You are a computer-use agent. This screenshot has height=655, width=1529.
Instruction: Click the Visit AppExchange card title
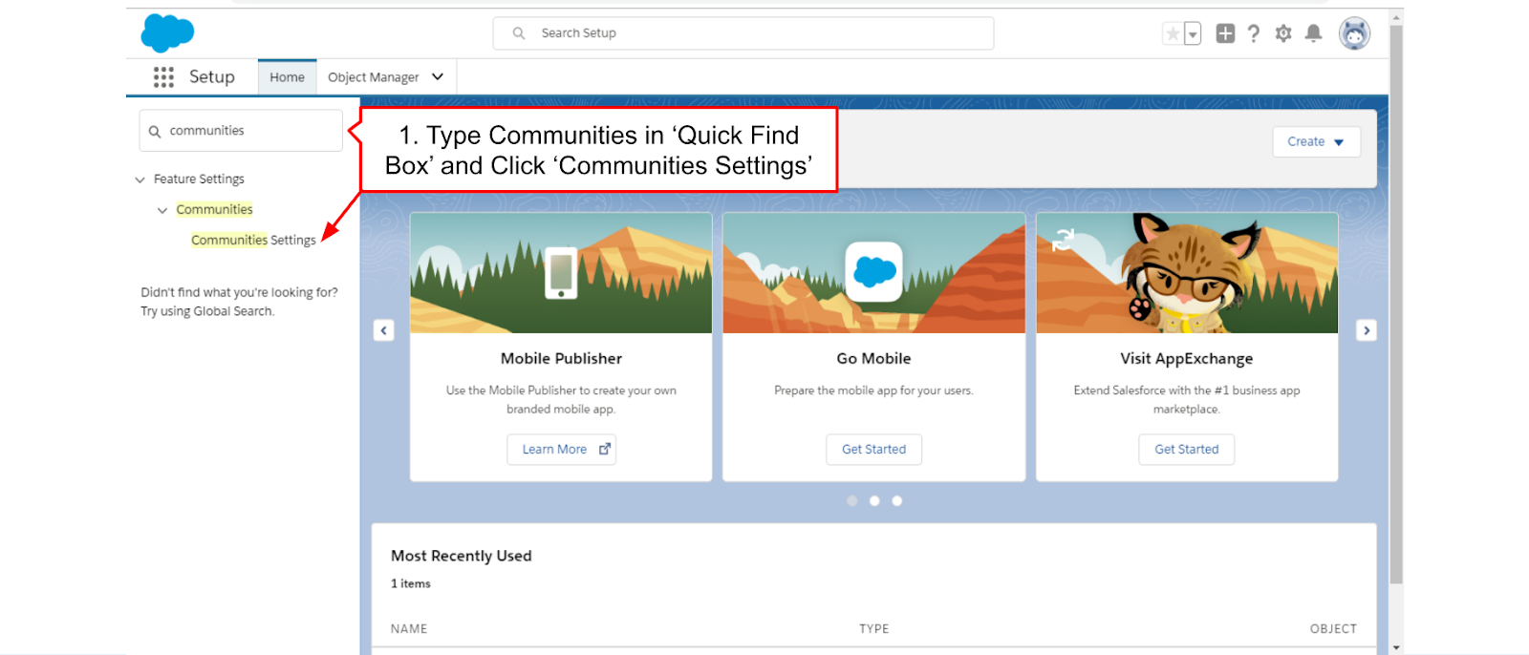pyautogui.click(x=1187, y=359)
